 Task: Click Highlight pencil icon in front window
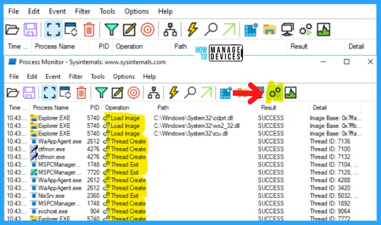coord(117,92)
